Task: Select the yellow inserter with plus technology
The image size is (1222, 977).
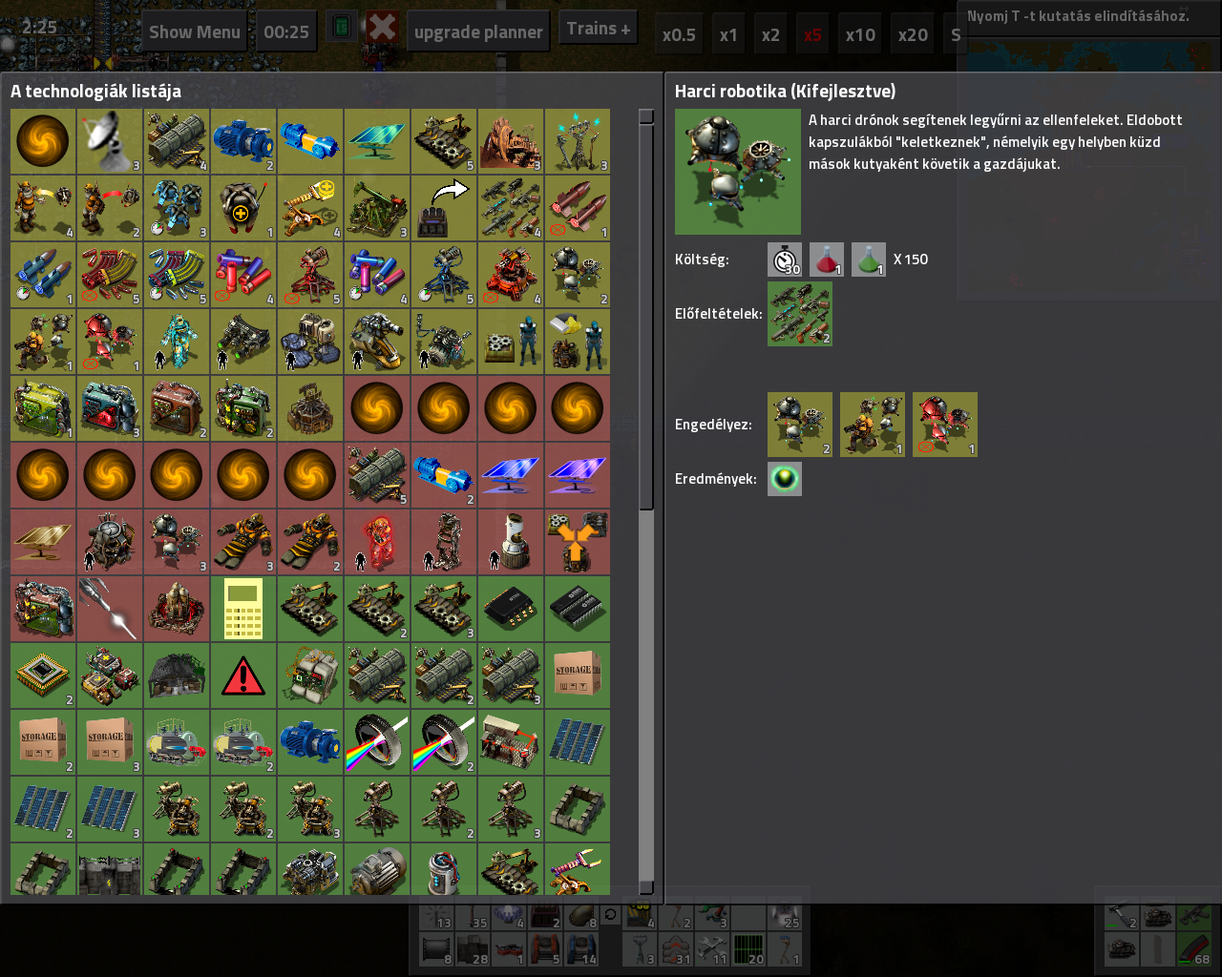Action: 310,208
